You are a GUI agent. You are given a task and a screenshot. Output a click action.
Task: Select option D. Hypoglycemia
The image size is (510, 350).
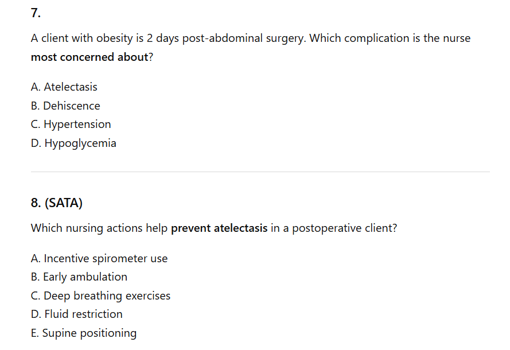pyautogui.click(x=73, y=143)
